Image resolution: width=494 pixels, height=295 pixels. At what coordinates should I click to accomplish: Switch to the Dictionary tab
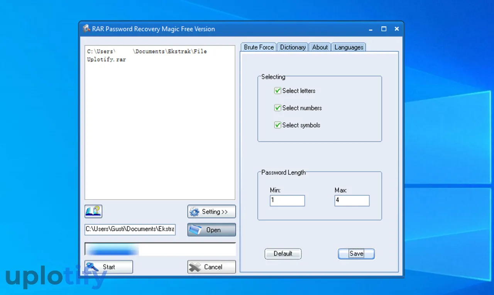pos(293,47)
